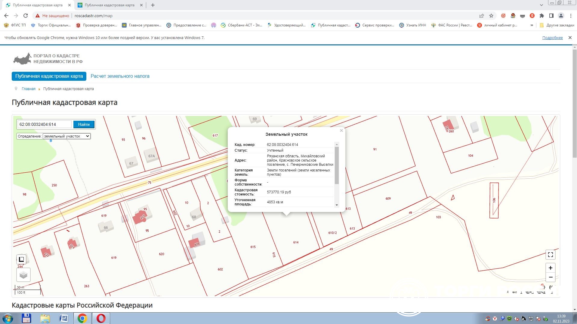Open Windows Start menu
The height and width of the screenshot is (324, 577).
(x=8, y=318)
